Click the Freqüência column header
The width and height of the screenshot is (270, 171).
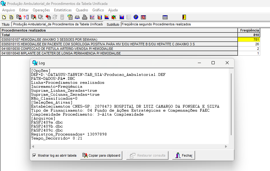click(x=249, y=30)
